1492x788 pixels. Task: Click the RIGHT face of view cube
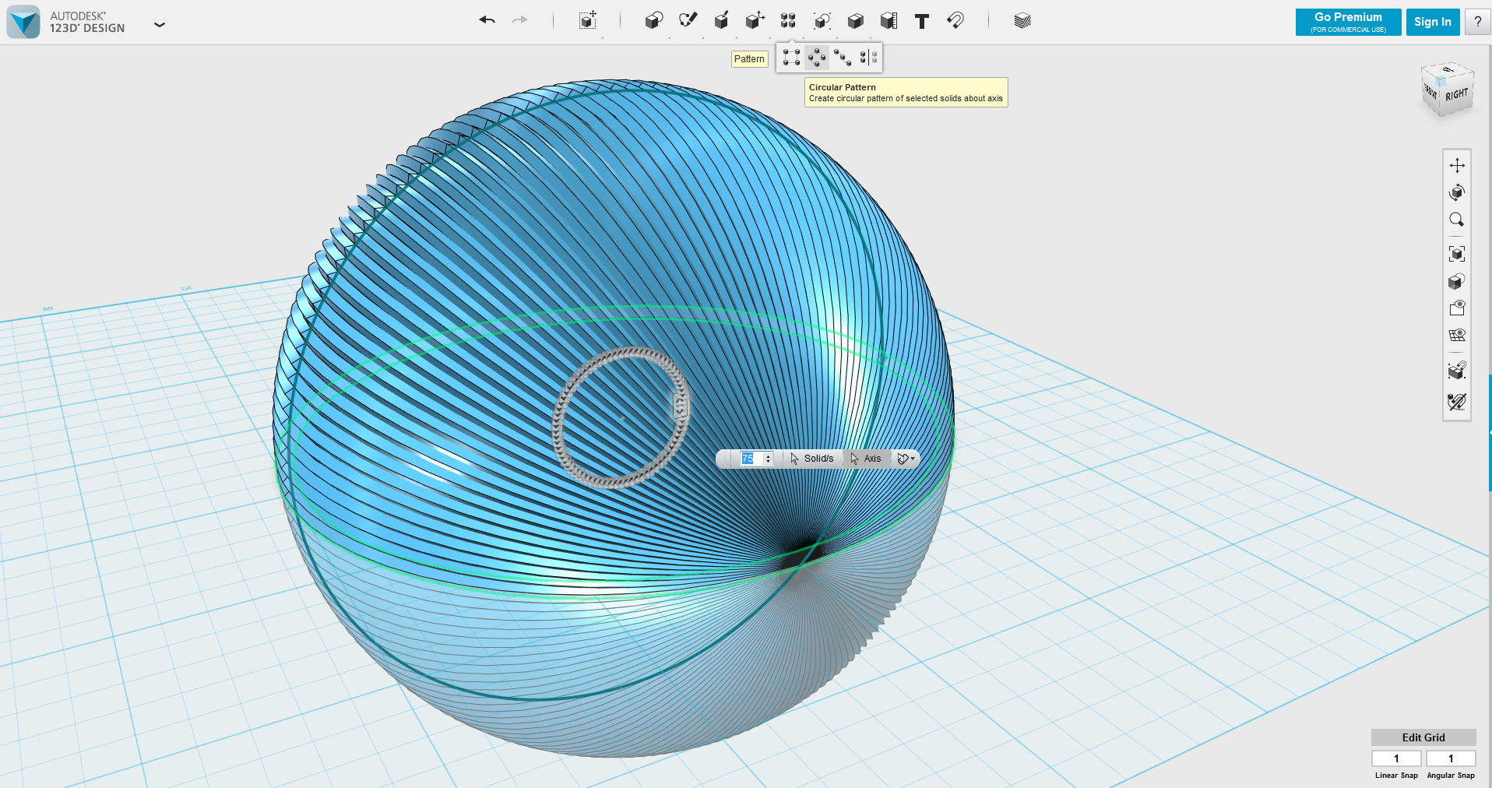[x=1457, y=95]
